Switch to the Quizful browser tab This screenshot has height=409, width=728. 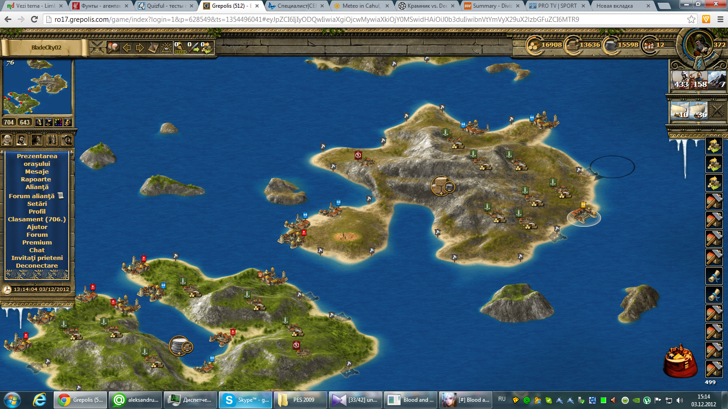tap(167, 6)
